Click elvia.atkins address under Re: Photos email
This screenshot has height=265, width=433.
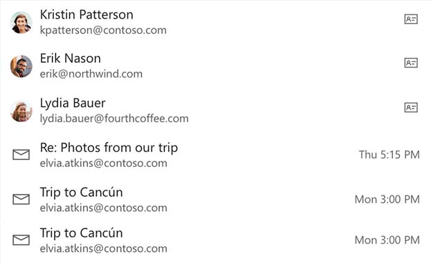103,164
